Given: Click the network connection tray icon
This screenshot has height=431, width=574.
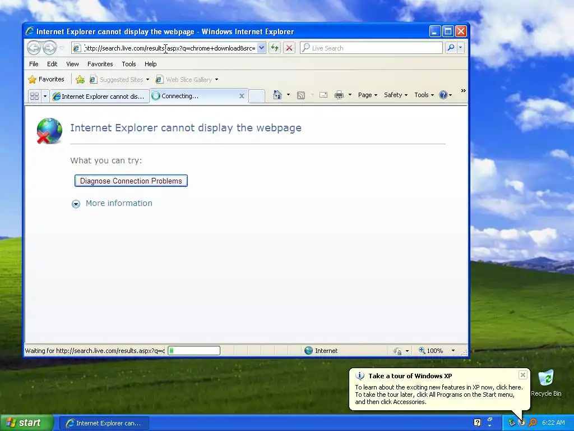Looking at the screenshot, I should [x=511, y=423].
